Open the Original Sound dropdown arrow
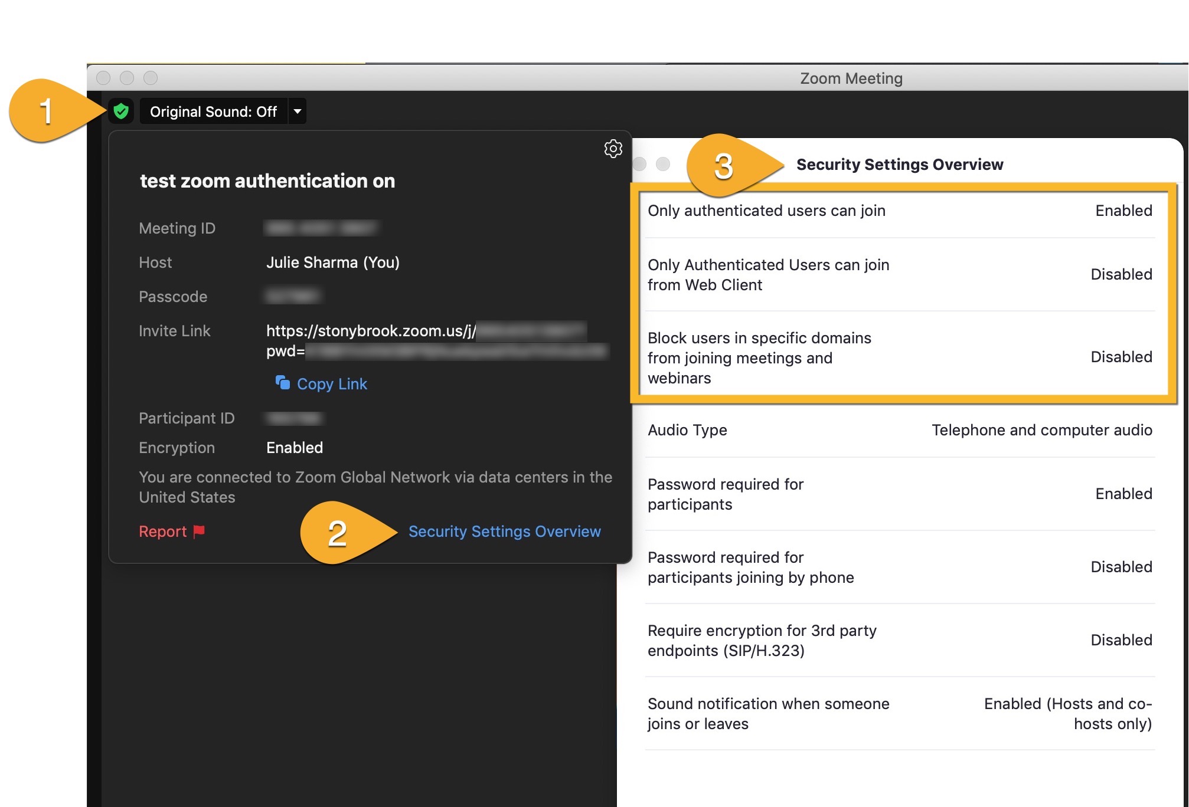 pos(298,111)
